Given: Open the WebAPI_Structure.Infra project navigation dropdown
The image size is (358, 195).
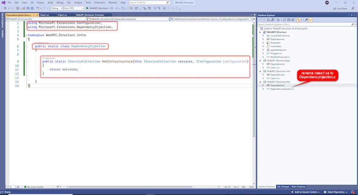Looking at the screenshot, I should 46,19.
